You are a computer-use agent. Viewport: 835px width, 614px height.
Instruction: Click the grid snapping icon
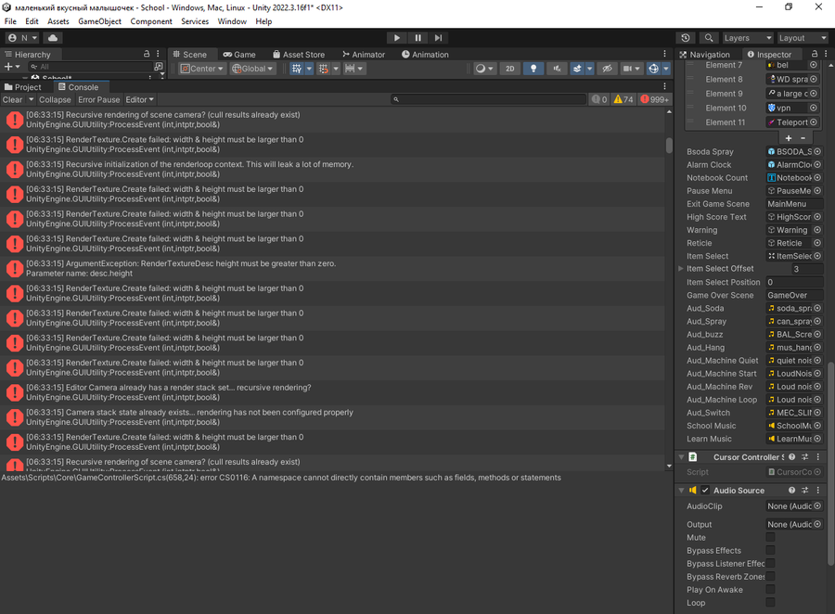coord(323,69)
